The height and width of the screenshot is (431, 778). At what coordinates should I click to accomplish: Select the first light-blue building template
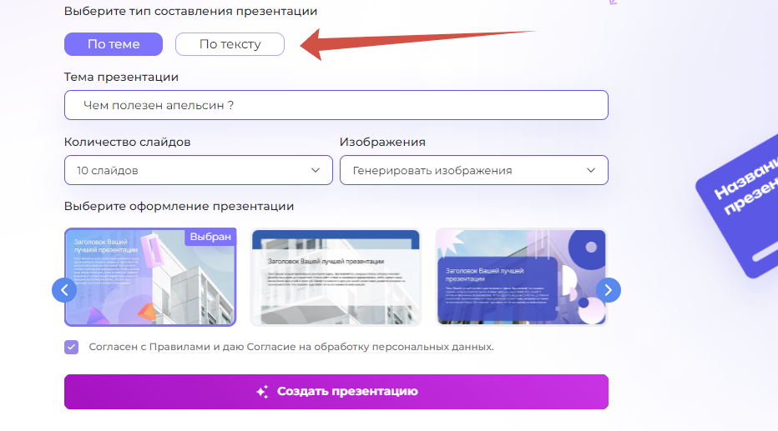(150, 277)
